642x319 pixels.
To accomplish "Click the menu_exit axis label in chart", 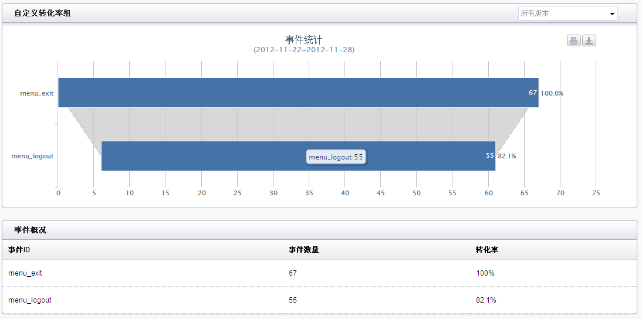I will point(37,93).
